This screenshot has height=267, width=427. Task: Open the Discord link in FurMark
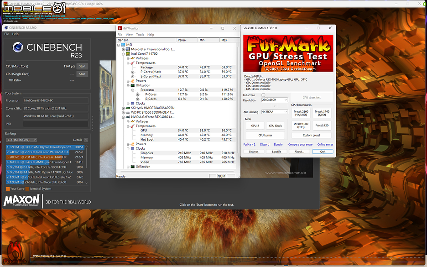[265, 145]
